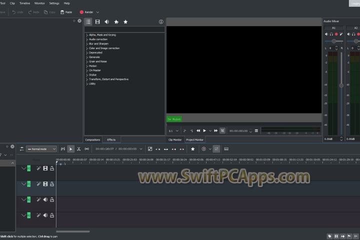
Task: Collapse track A1 chevron
Action: pos(23,199)
